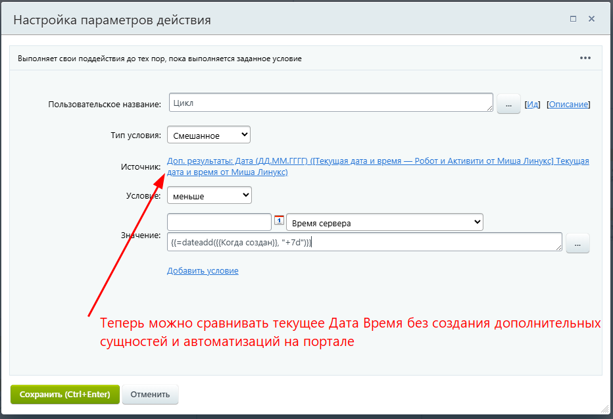Open the Время сервера timezone dropdown
The width and height of the screenshot is (613, 419).
[385, 222]
